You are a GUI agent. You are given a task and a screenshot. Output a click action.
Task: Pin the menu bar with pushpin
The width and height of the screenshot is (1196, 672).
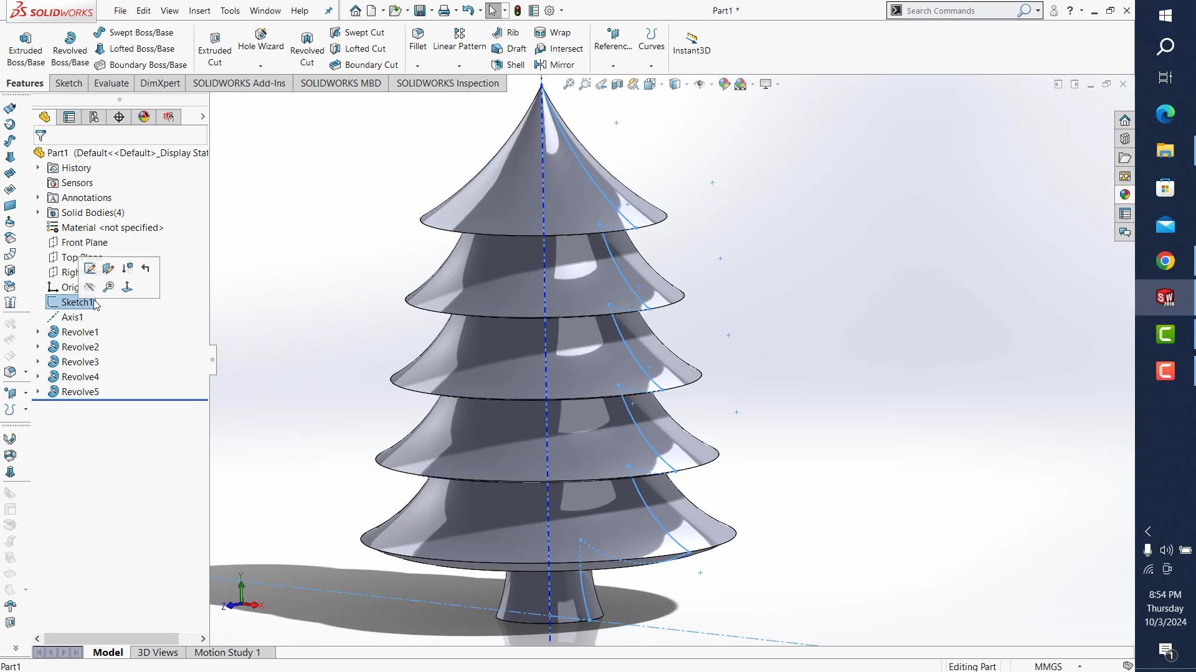[x=329, y=11]
